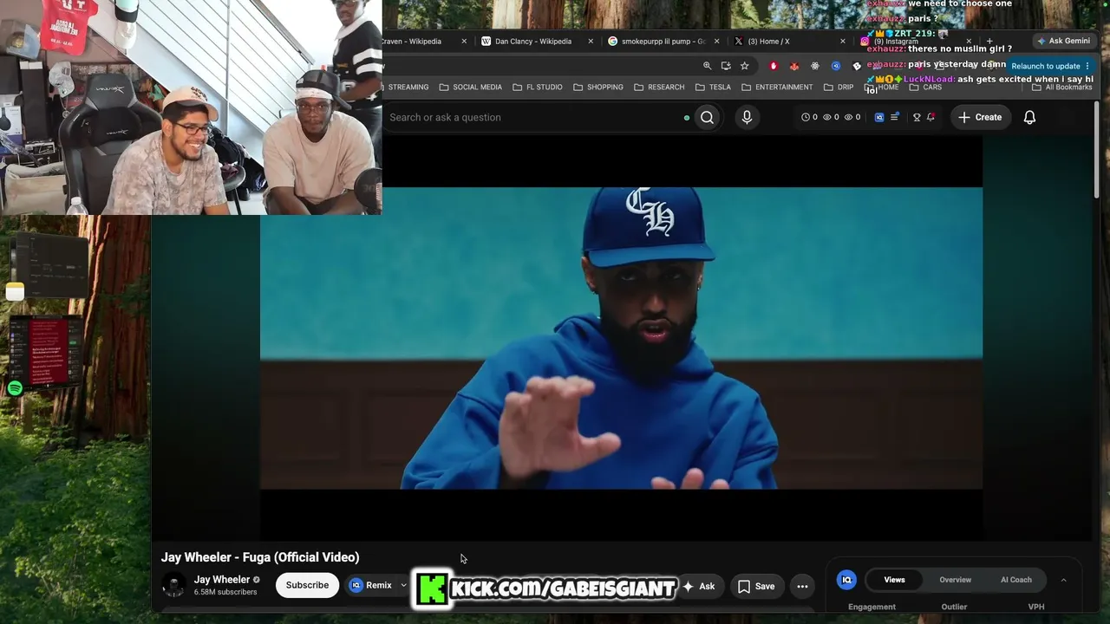Open the FL STUDIO bookmarks folder
The width and height of the screenshot is (1110, 624).
click(537, 87)
